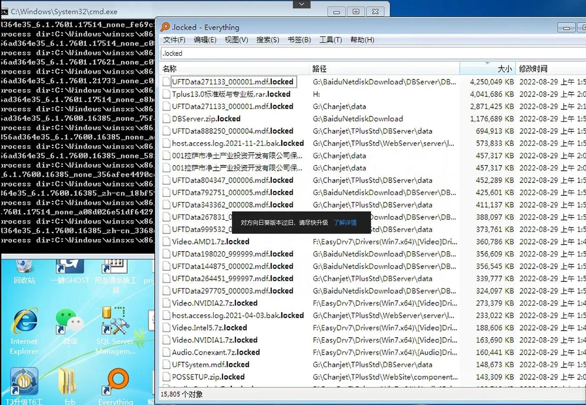The width and height of the screenshot is (586, 405).
Task: Open the 编辑(E) menu in Everything
Action: click(205, 39)
